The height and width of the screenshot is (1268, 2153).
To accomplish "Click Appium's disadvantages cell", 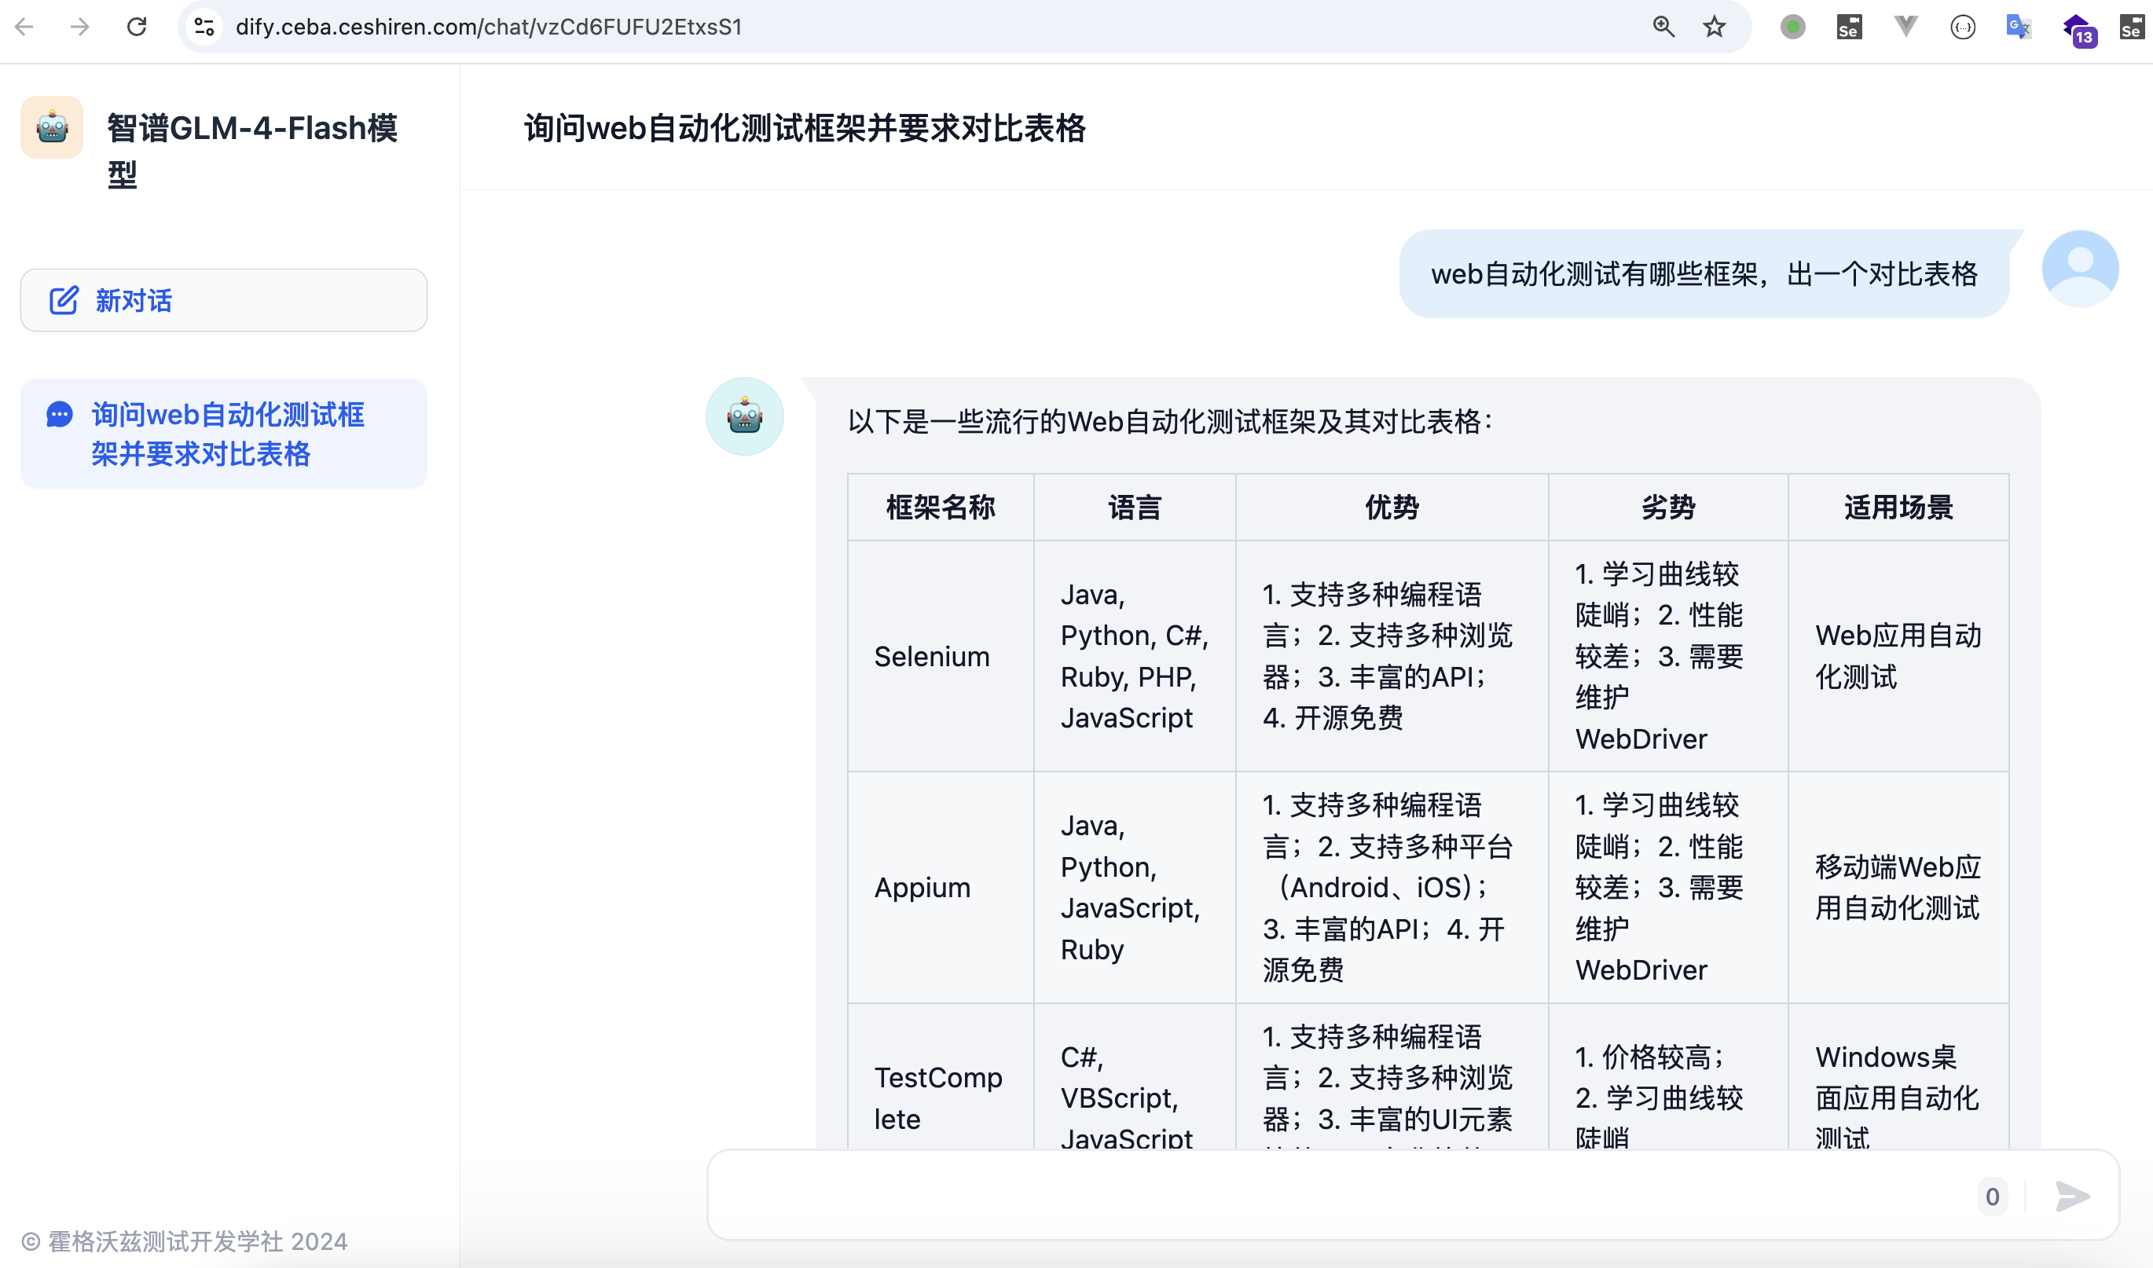I will pyautogui.click(x=1667, y=888).
